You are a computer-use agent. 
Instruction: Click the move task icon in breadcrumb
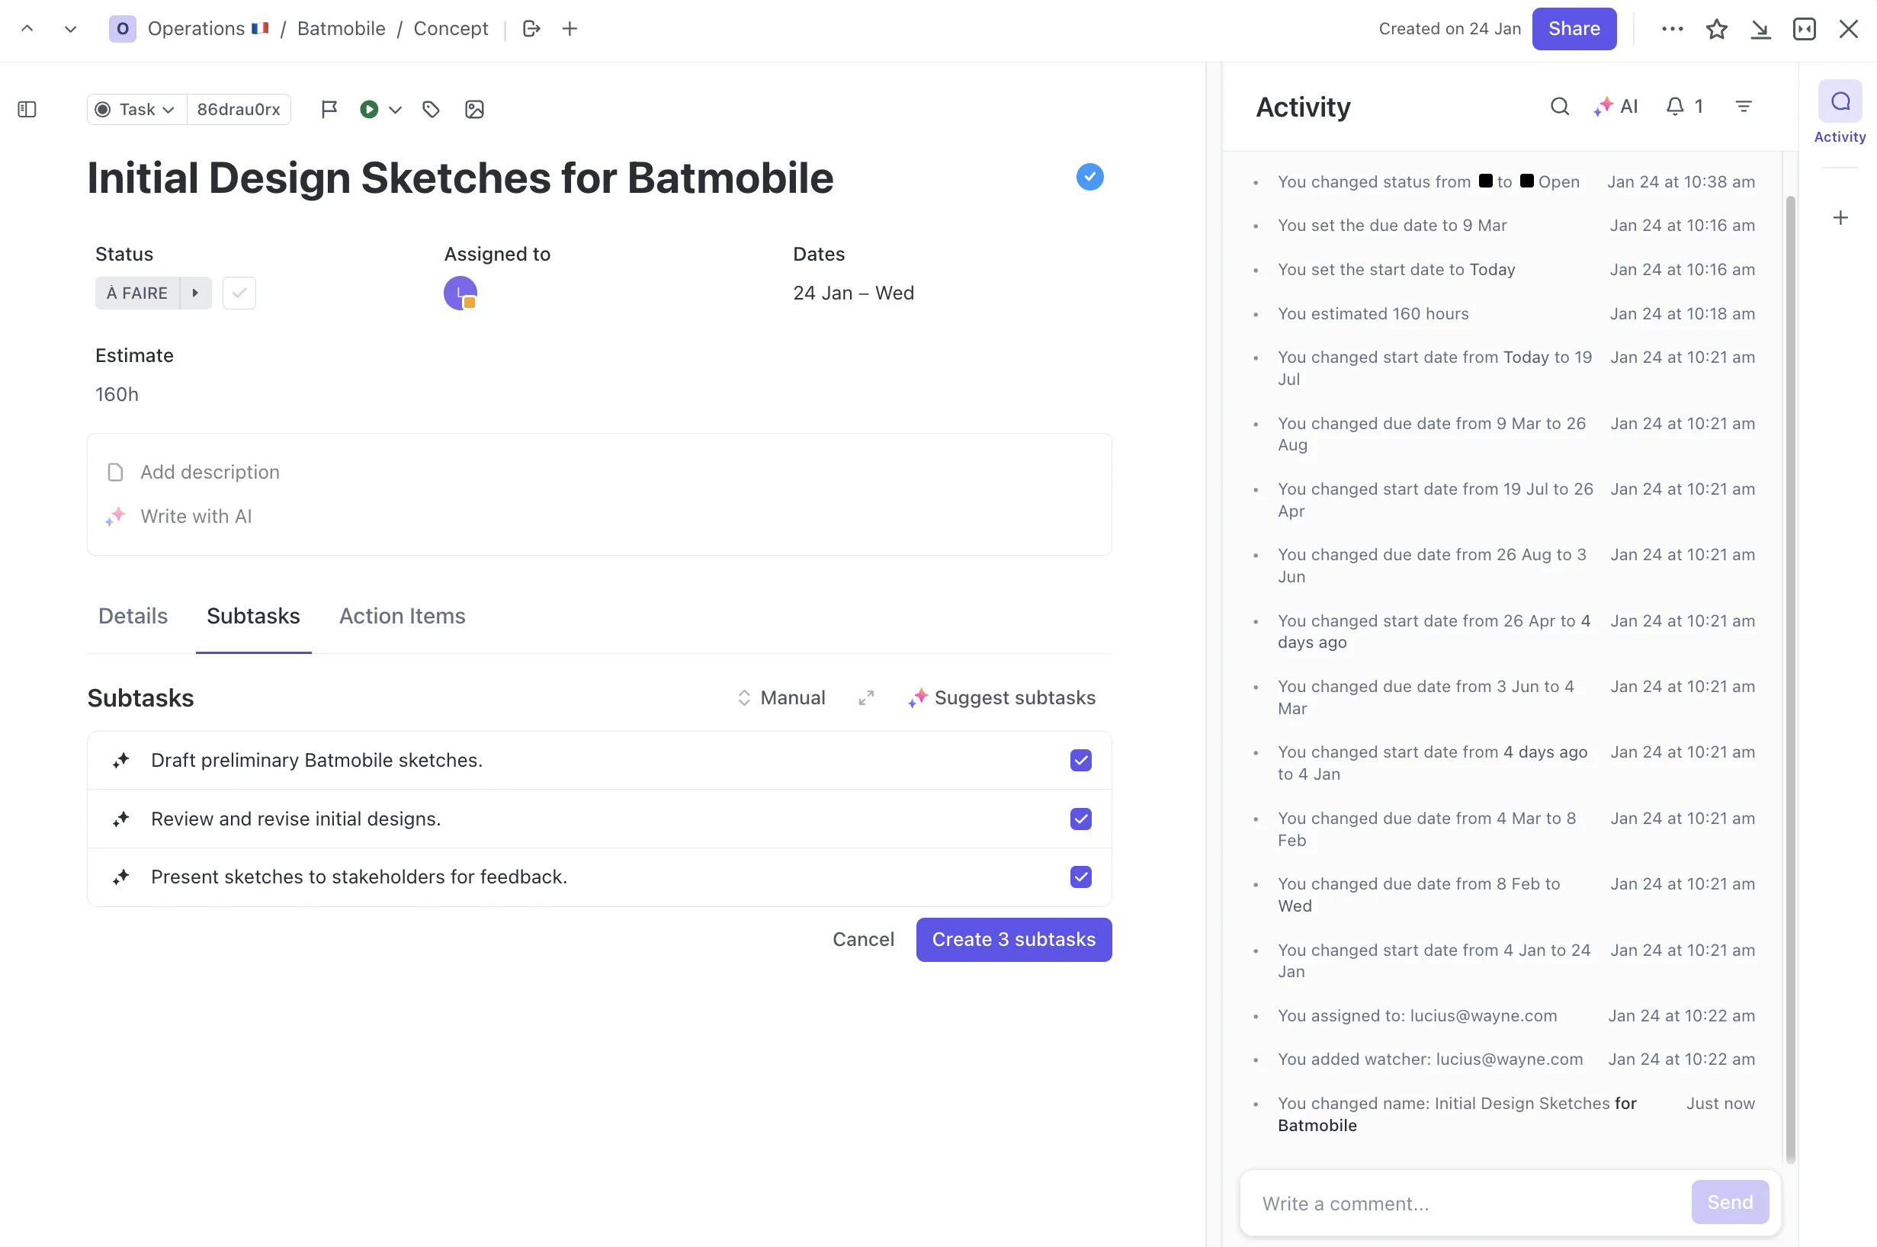pos(531,29)
